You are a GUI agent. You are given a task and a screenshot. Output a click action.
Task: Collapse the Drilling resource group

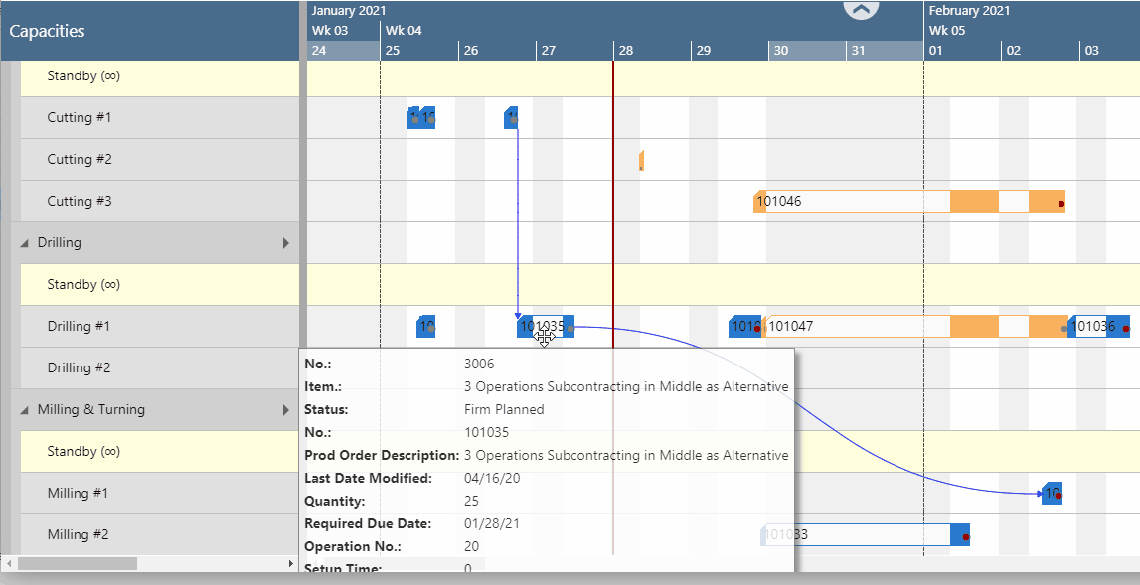[x=25, y=243]
